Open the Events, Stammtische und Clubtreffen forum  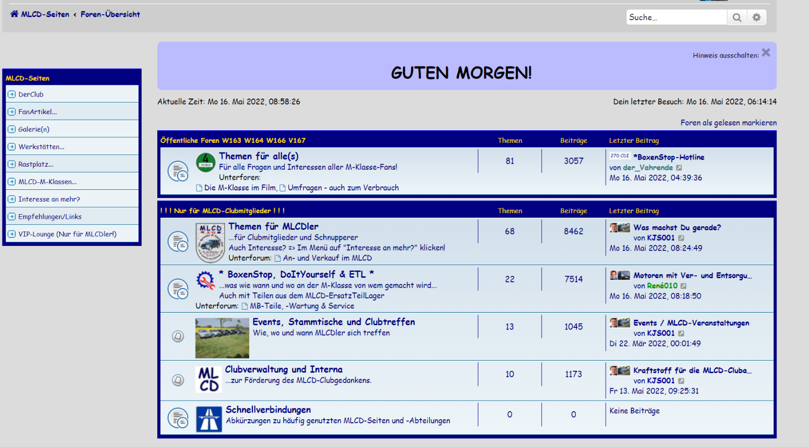coord(334,322)
